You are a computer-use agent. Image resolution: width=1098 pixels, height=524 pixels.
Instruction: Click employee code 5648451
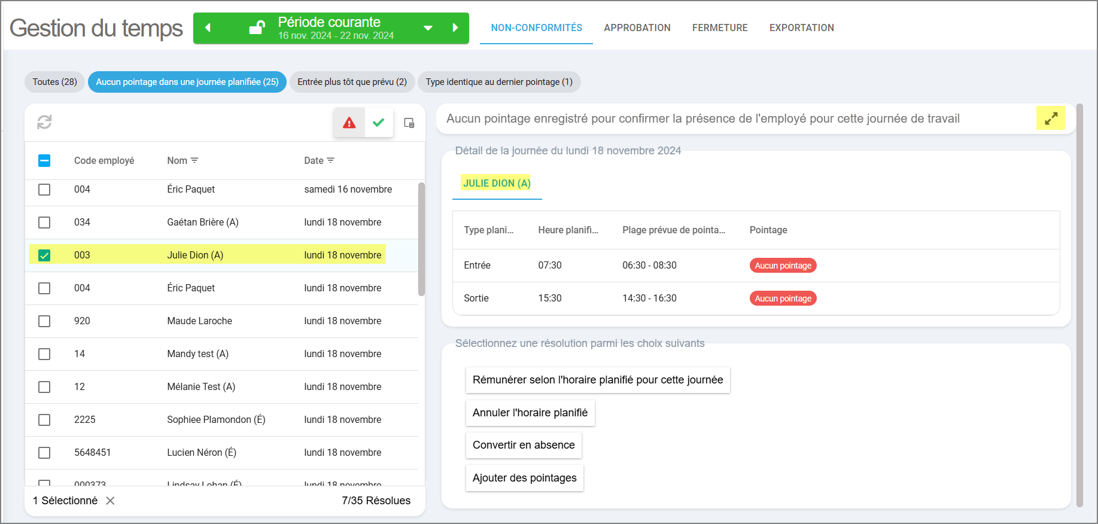click(92, 452)
